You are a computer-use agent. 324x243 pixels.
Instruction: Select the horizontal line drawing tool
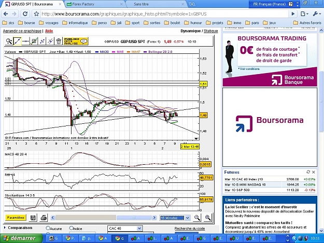[25, 41]
